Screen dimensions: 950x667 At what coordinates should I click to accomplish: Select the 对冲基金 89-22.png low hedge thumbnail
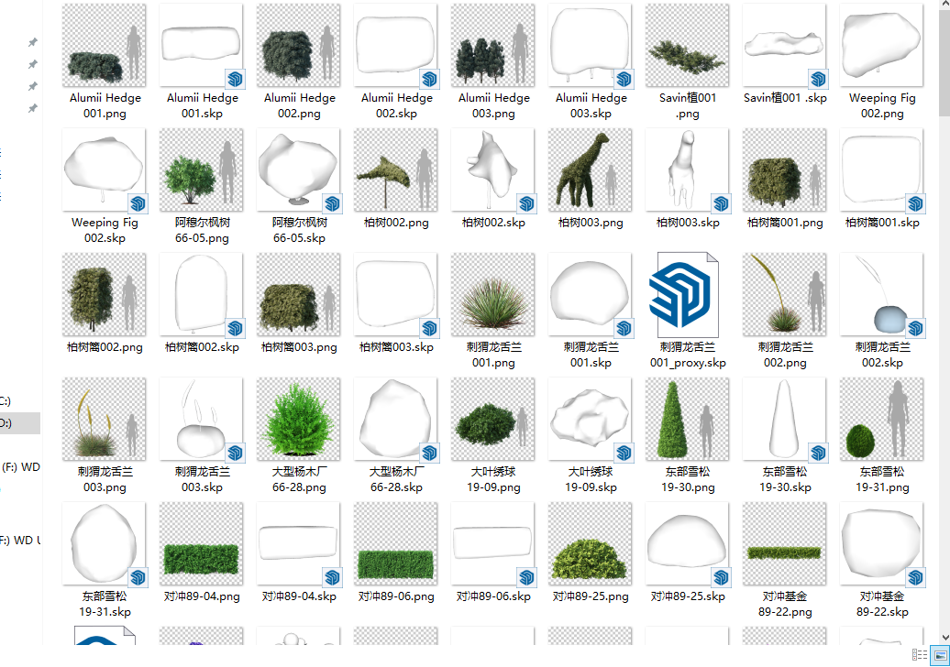(785, 544)
